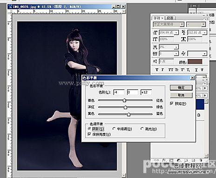Click the create new layer icon
Screen dimensions: 216x178
[x=193, y=160]
